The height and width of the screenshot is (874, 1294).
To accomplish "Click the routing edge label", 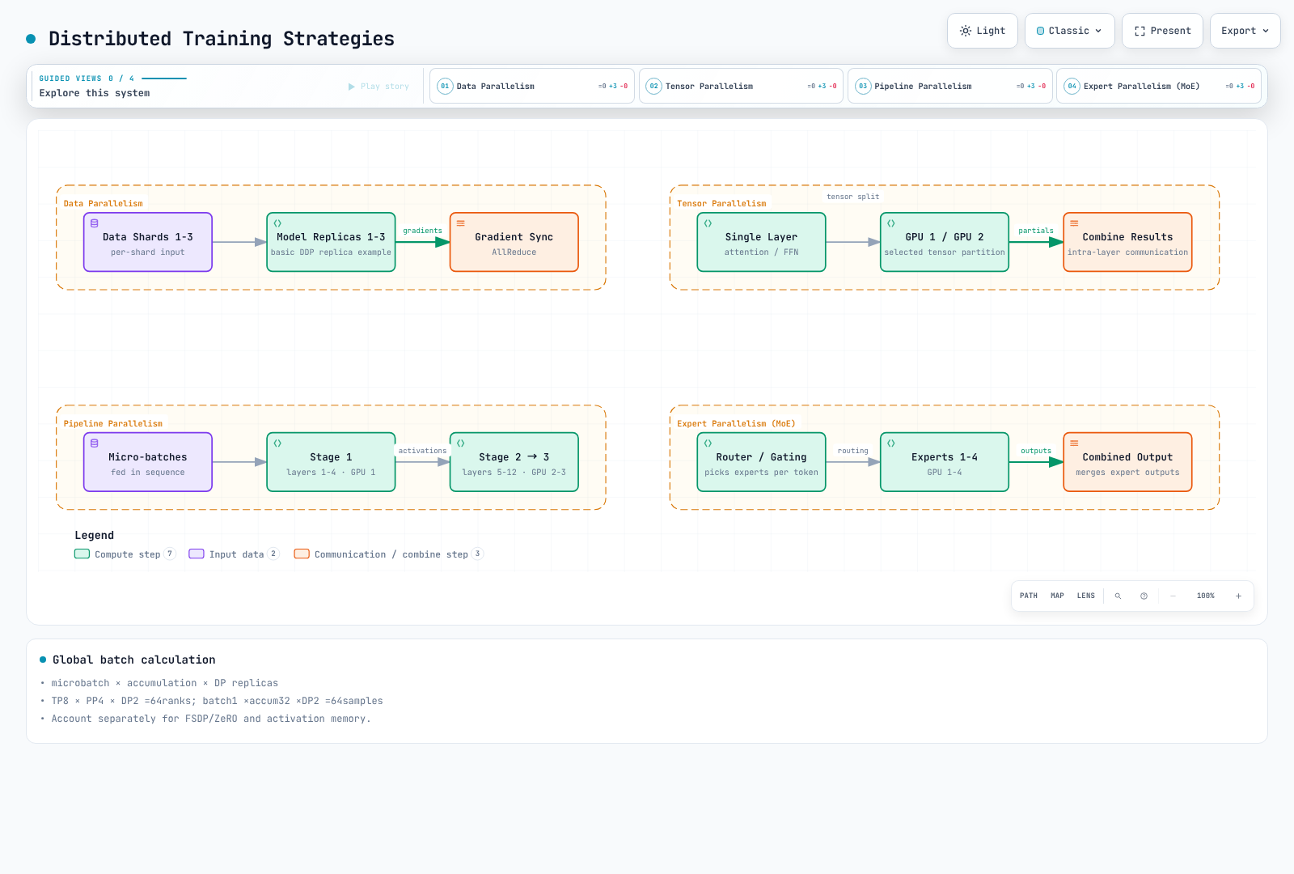I will [x=853, y=451].
